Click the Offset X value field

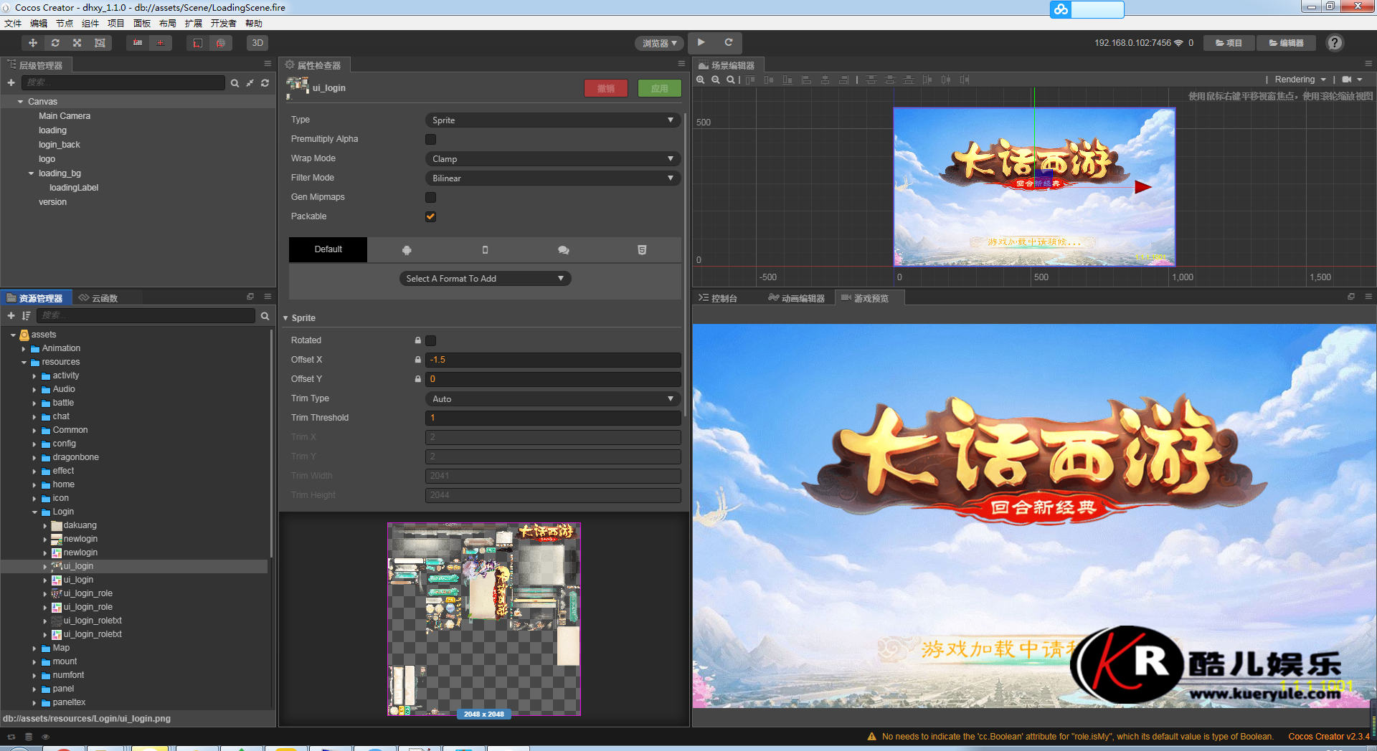(x=553, y=360)
